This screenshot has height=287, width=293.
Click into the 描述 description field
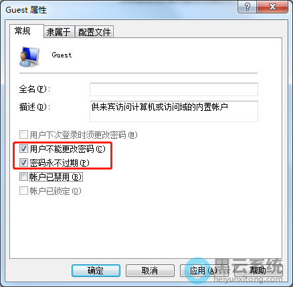click(174, 111)
